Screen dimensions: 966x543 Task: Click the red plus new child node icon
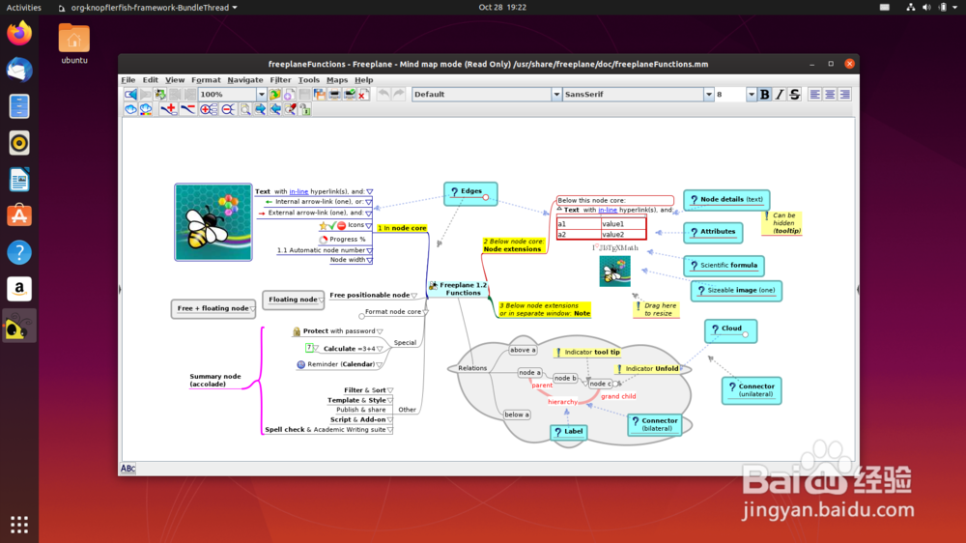point(169,110)
